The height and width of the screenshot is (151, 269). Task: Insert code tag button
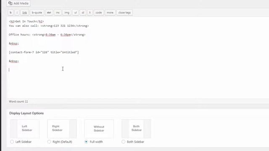99,13
